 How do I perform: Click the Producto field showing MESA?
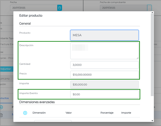point(104,35)
